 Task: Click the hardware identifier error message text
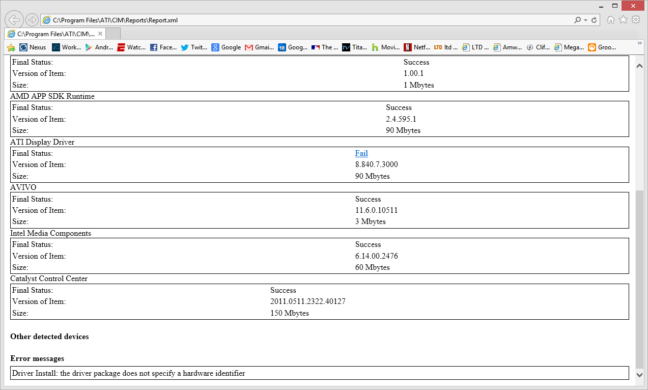coord(129,373)
